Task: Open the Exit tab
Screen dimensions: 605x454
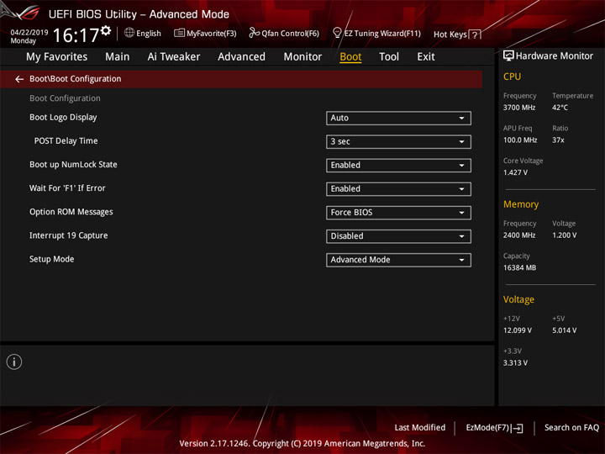Action: (426, 57)
